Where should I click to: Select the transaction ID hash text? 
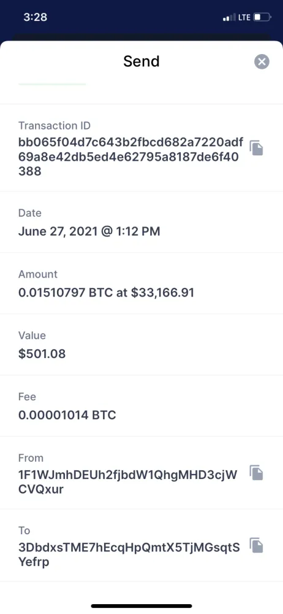click(x=131, y=156)
